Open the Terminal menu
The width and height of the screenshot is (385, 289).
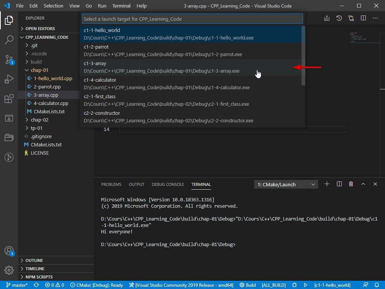(121, 6)
